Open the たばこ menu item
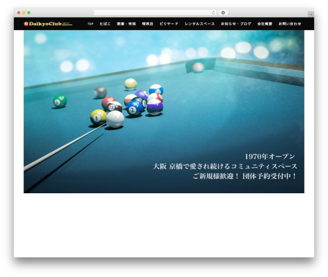 105,24
